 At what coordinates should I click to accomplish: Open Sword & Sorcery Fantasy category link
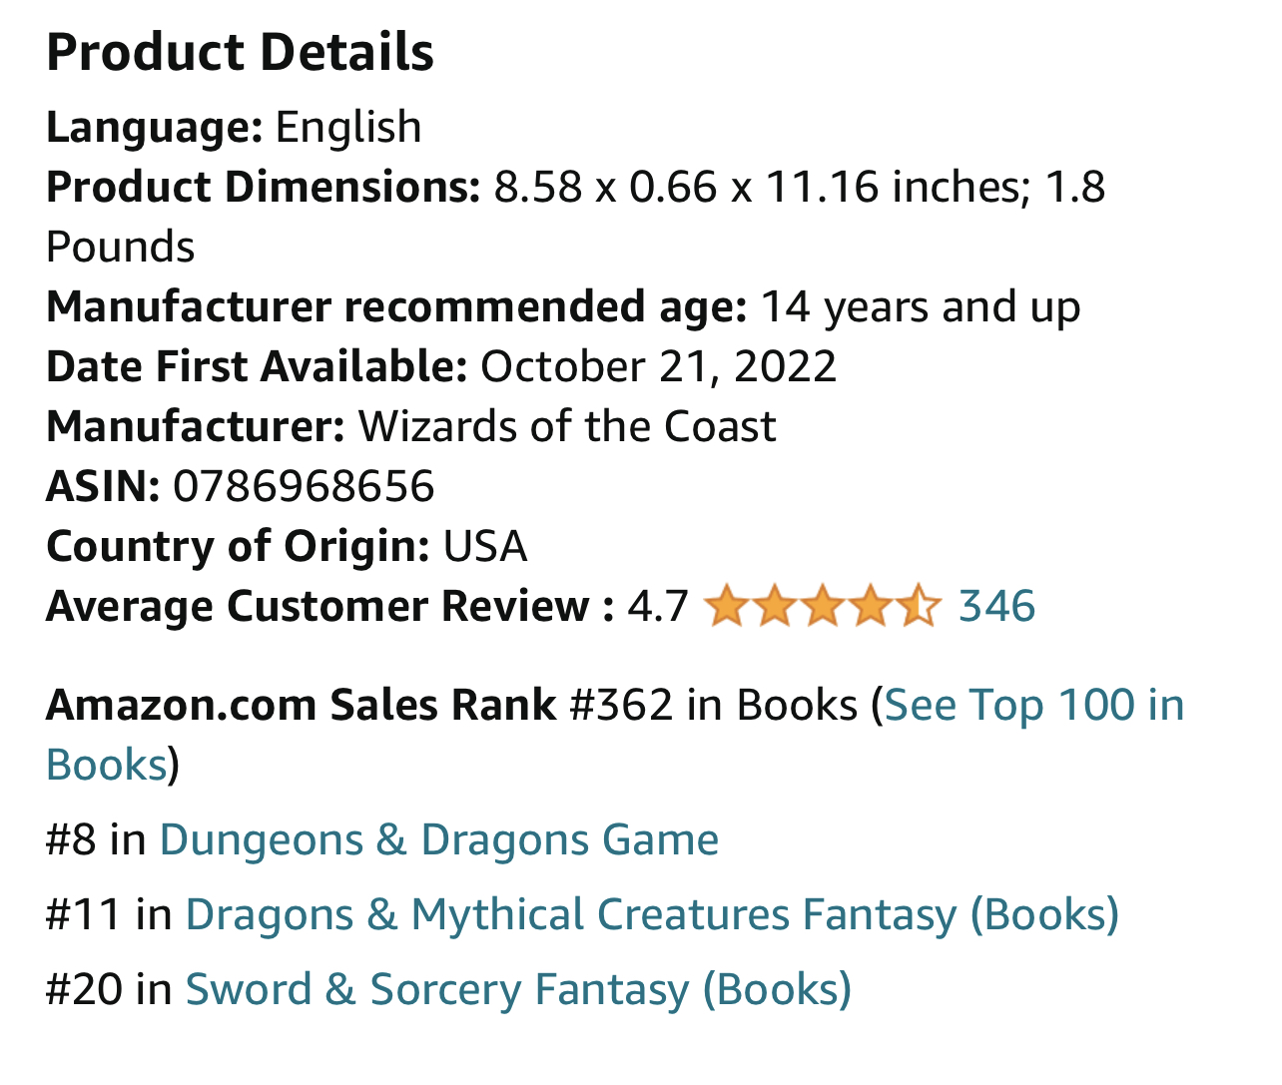point(518,990)
